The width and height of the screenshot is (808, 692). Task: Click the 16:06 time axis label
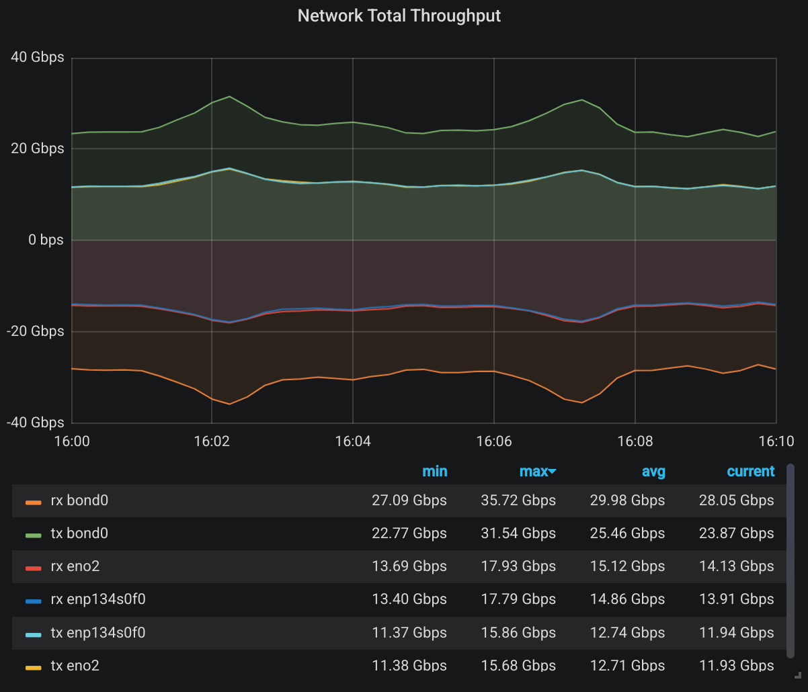pyautogui.click(x=494, y=441)
